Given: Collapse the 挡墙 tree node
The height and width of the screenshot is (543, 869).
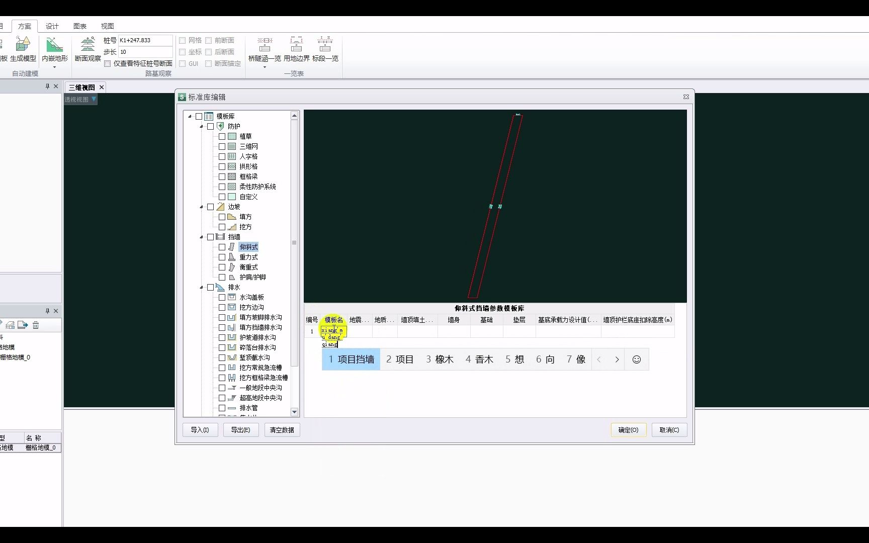Looking at the screenshot, I should tap(202, 237).
